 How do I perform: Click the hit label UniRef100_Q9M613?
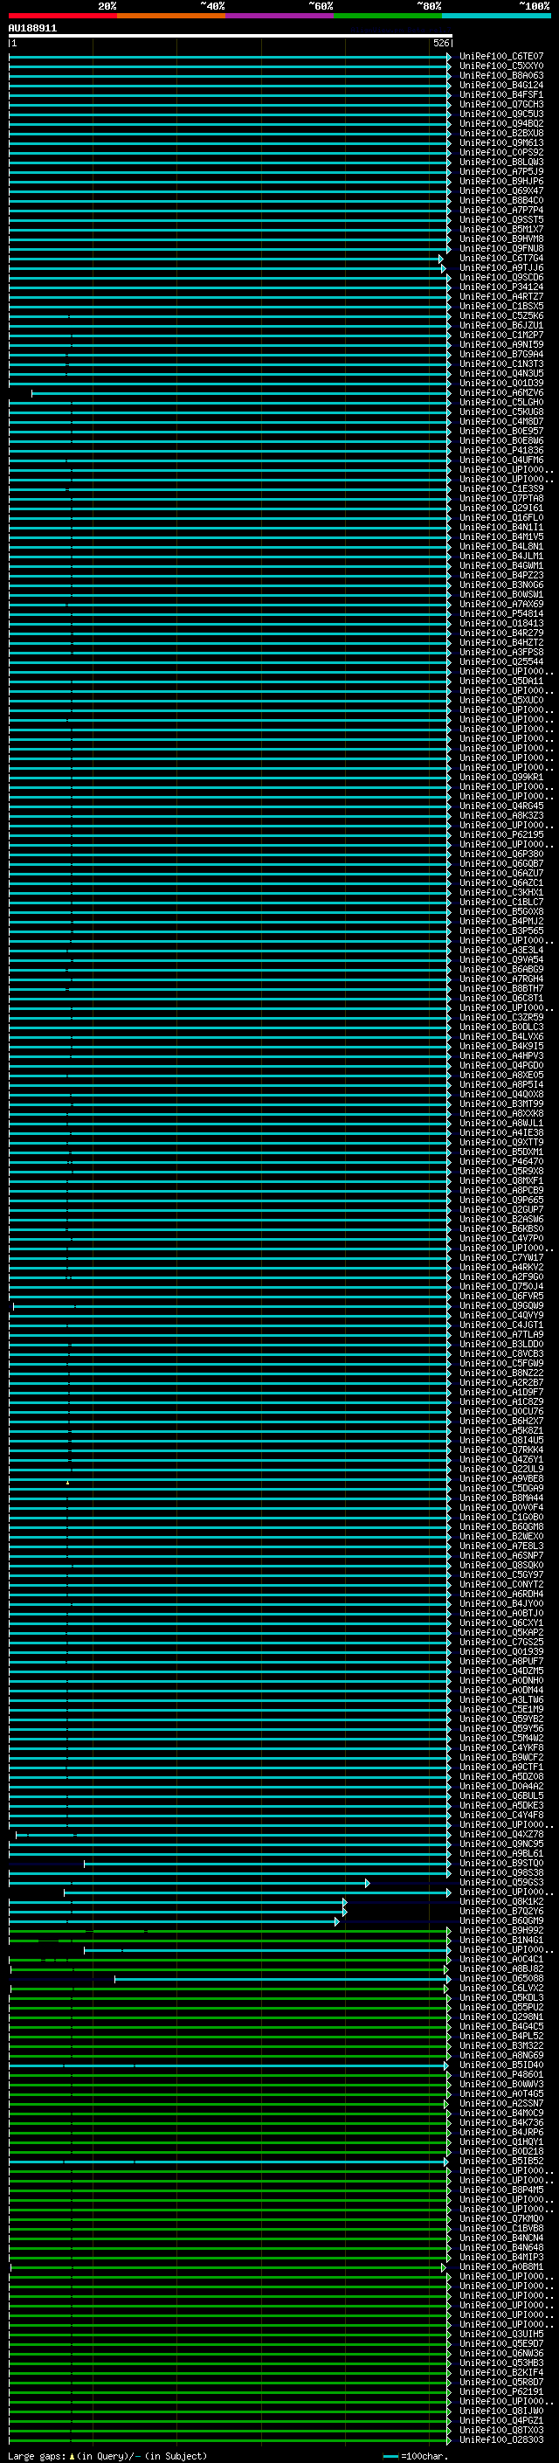(x=500, y=142)
